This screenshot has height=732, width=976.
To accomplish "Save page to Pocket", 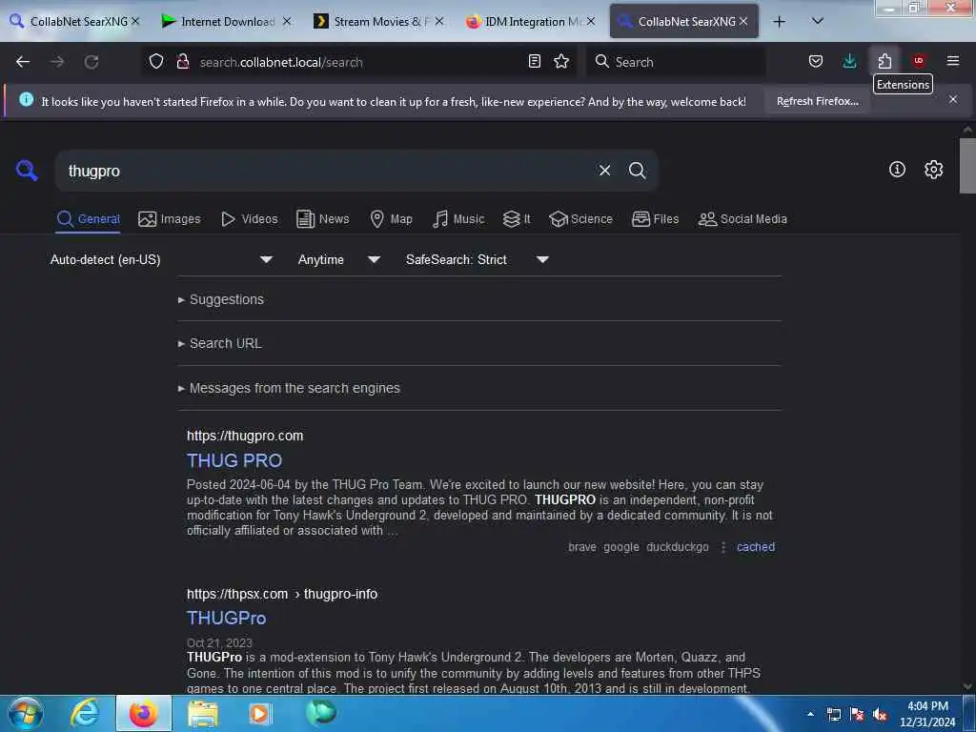I will tap(816, 62).
